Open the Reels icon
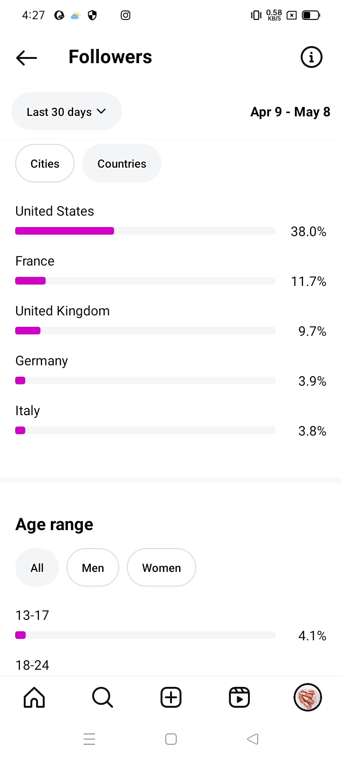342x760 pixels. click(x=239, y=698)
